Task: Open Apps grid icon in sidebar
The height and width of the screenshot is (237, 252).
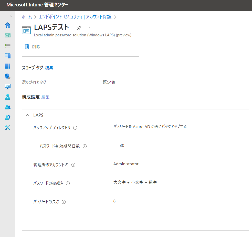Action: pos(8,66)
